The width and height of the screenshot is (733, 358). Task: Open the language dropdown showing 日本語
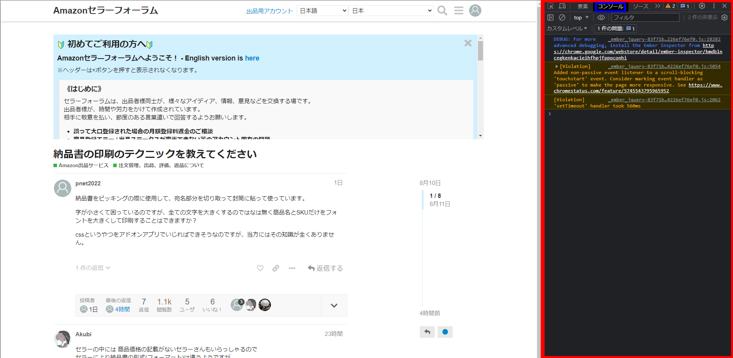click(x=323, y=10)
